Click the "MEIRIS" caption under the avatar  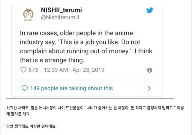pos(28,21)
